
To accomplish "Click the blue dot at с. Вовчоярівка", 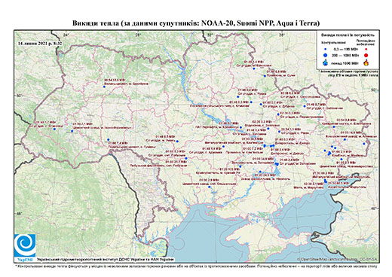I will [x=334, y=126].
